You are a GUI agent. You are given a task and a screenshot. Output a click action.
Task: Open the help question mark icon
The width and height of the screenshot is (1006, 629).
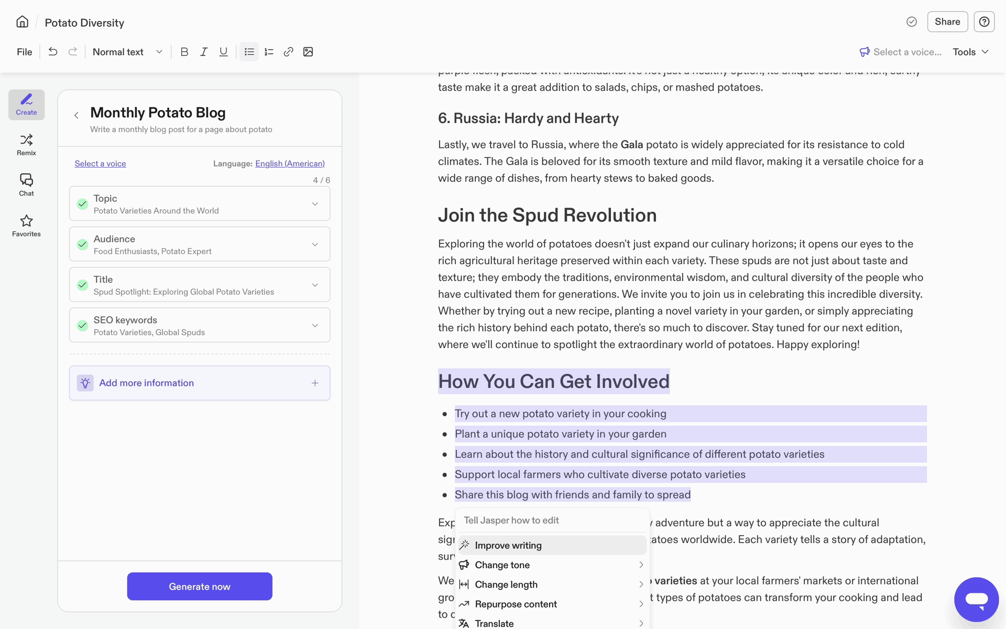pos(984,21)
